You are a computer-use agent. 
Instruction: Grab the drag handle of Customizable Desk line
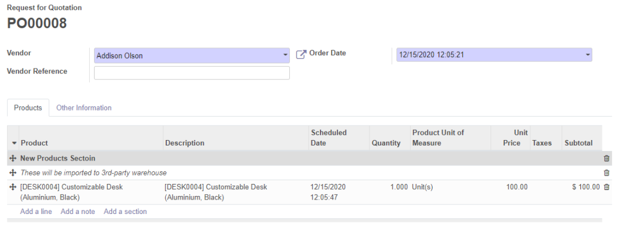[x=12, y=187]
